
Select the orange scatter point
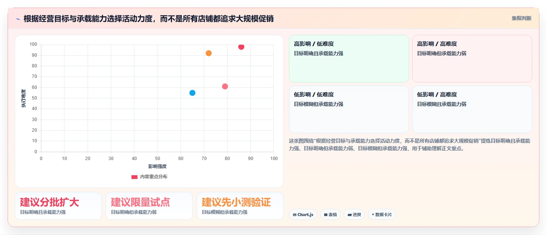(209, 53)
